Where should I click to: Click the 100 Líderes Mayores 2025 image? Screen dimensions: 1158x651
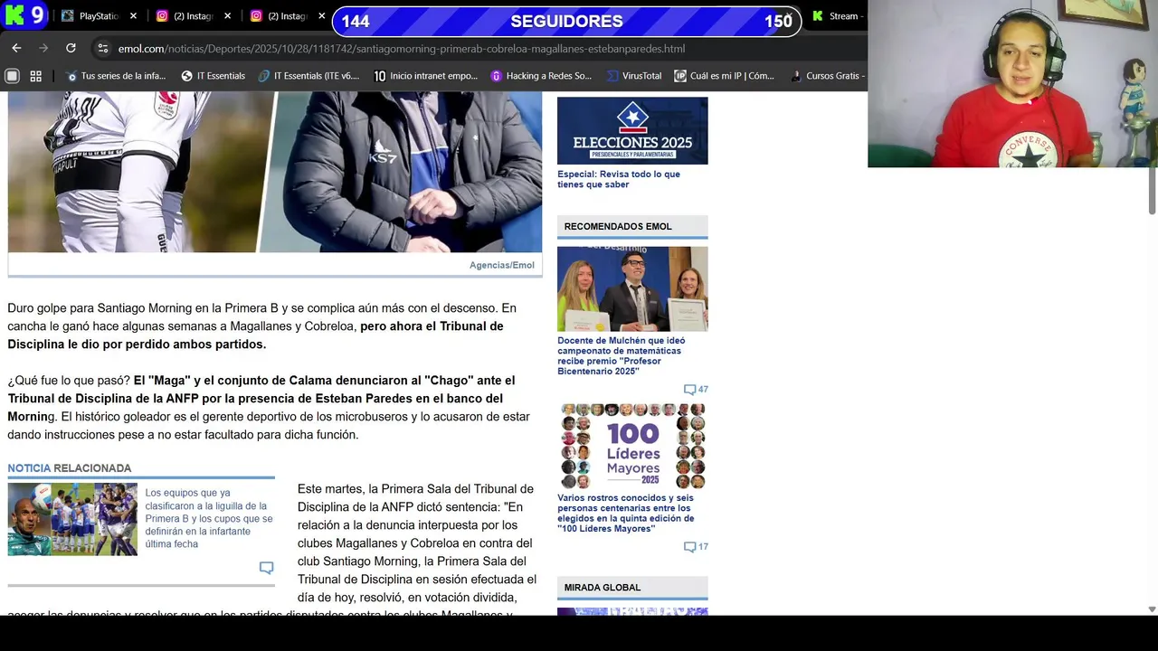tap(632, 446)
